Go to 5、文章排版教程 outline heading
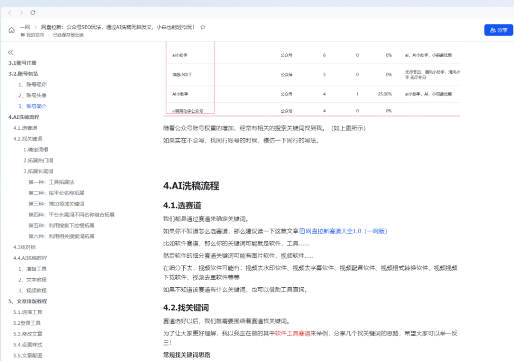 click(28, 301)
